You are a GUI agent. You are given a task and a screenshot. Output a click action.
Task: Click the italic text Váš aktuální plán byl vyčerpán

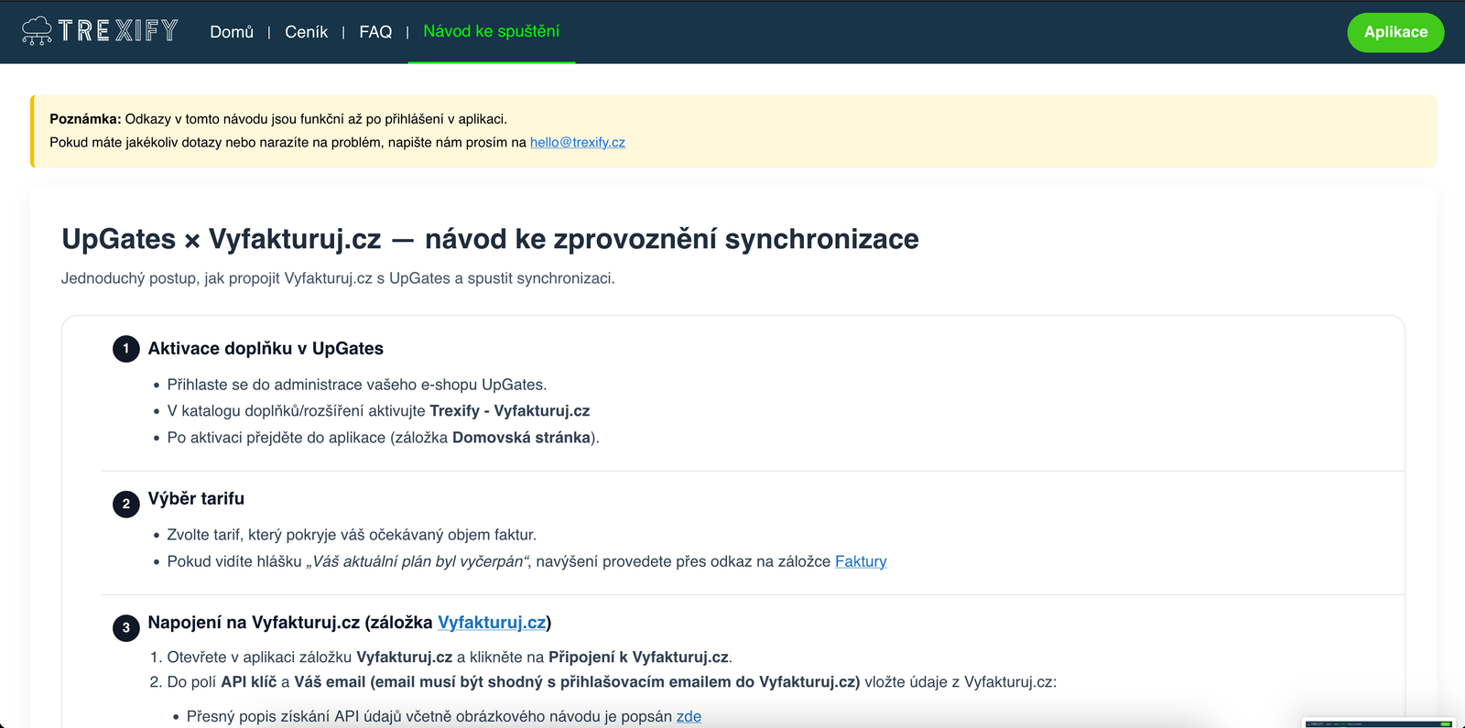click(418, 561)
